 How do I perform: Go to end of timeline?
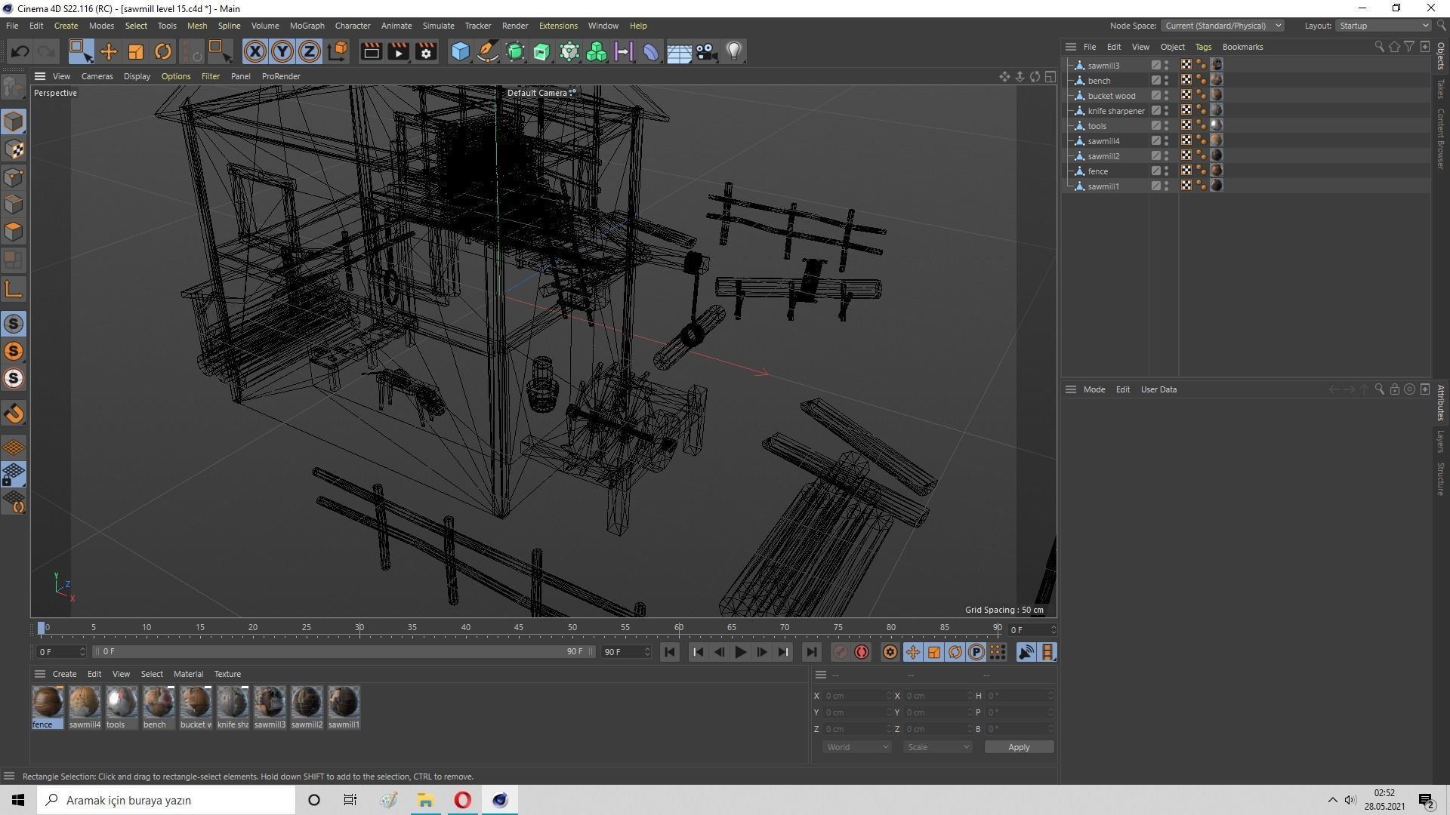(x=811, y=652)
